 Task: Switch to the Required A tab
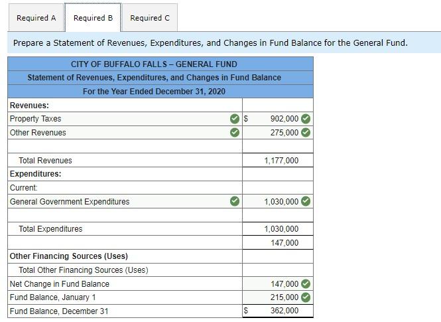(36, 18)
